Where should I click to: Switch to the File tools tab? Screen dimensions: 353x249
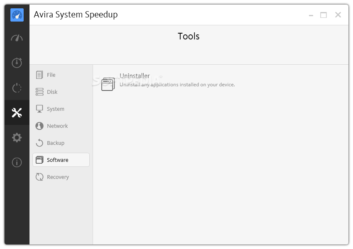(61, 75)
